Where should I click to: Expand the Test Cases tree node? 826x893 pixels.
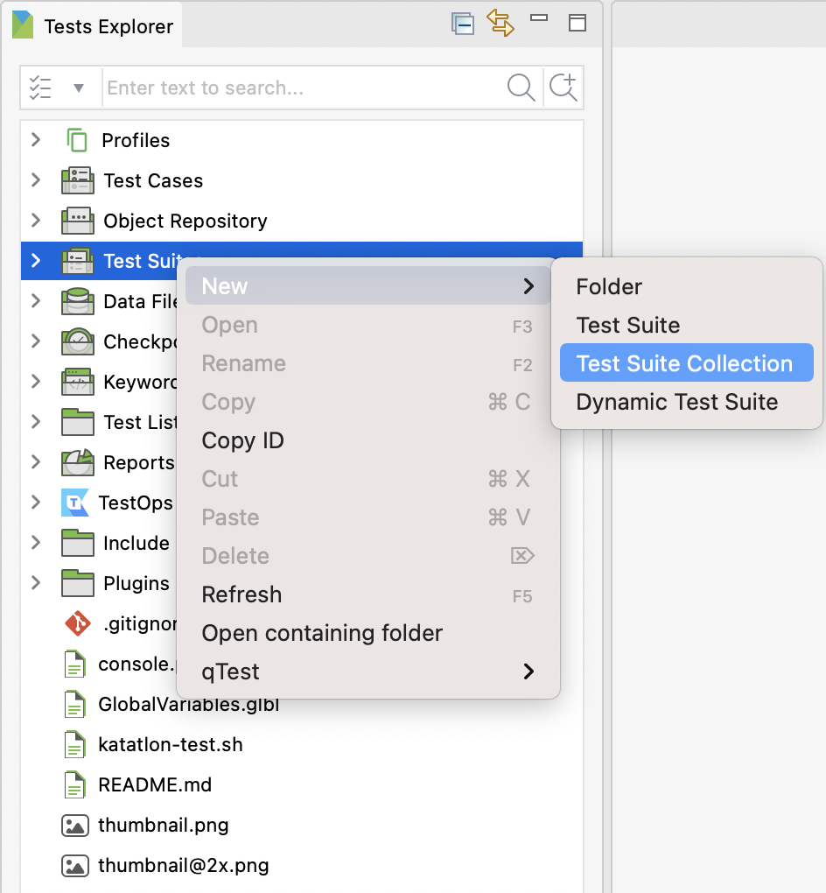pos(36,180)
